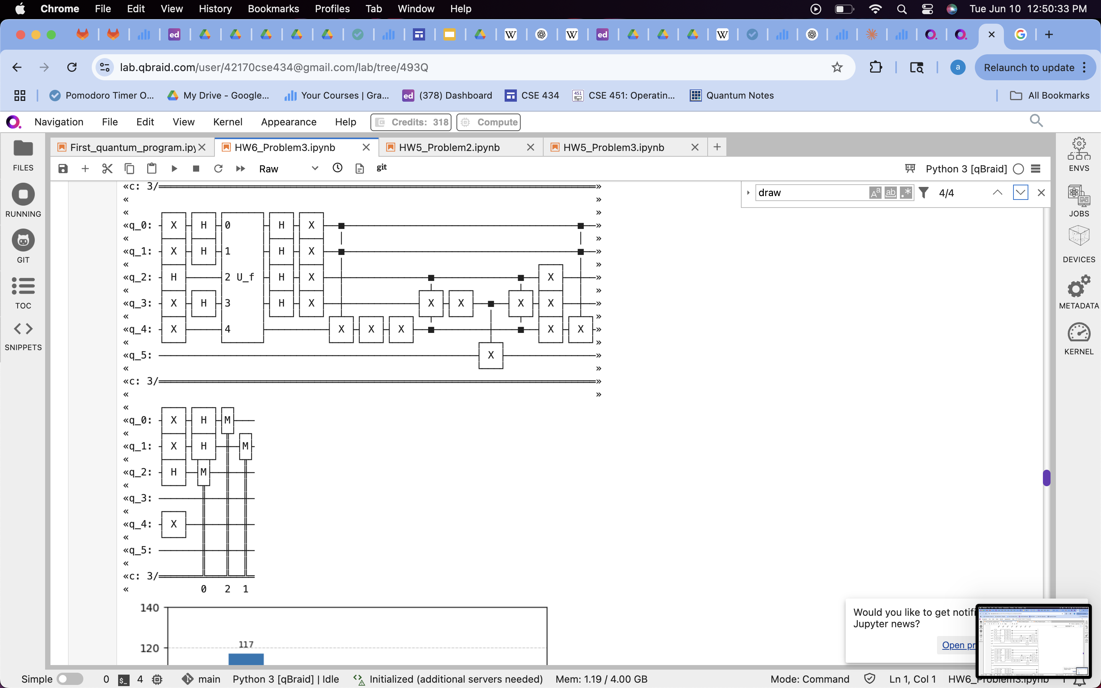
Task: Click the clock icon in notebook toolbar
Action: click(x=338, y=168)
